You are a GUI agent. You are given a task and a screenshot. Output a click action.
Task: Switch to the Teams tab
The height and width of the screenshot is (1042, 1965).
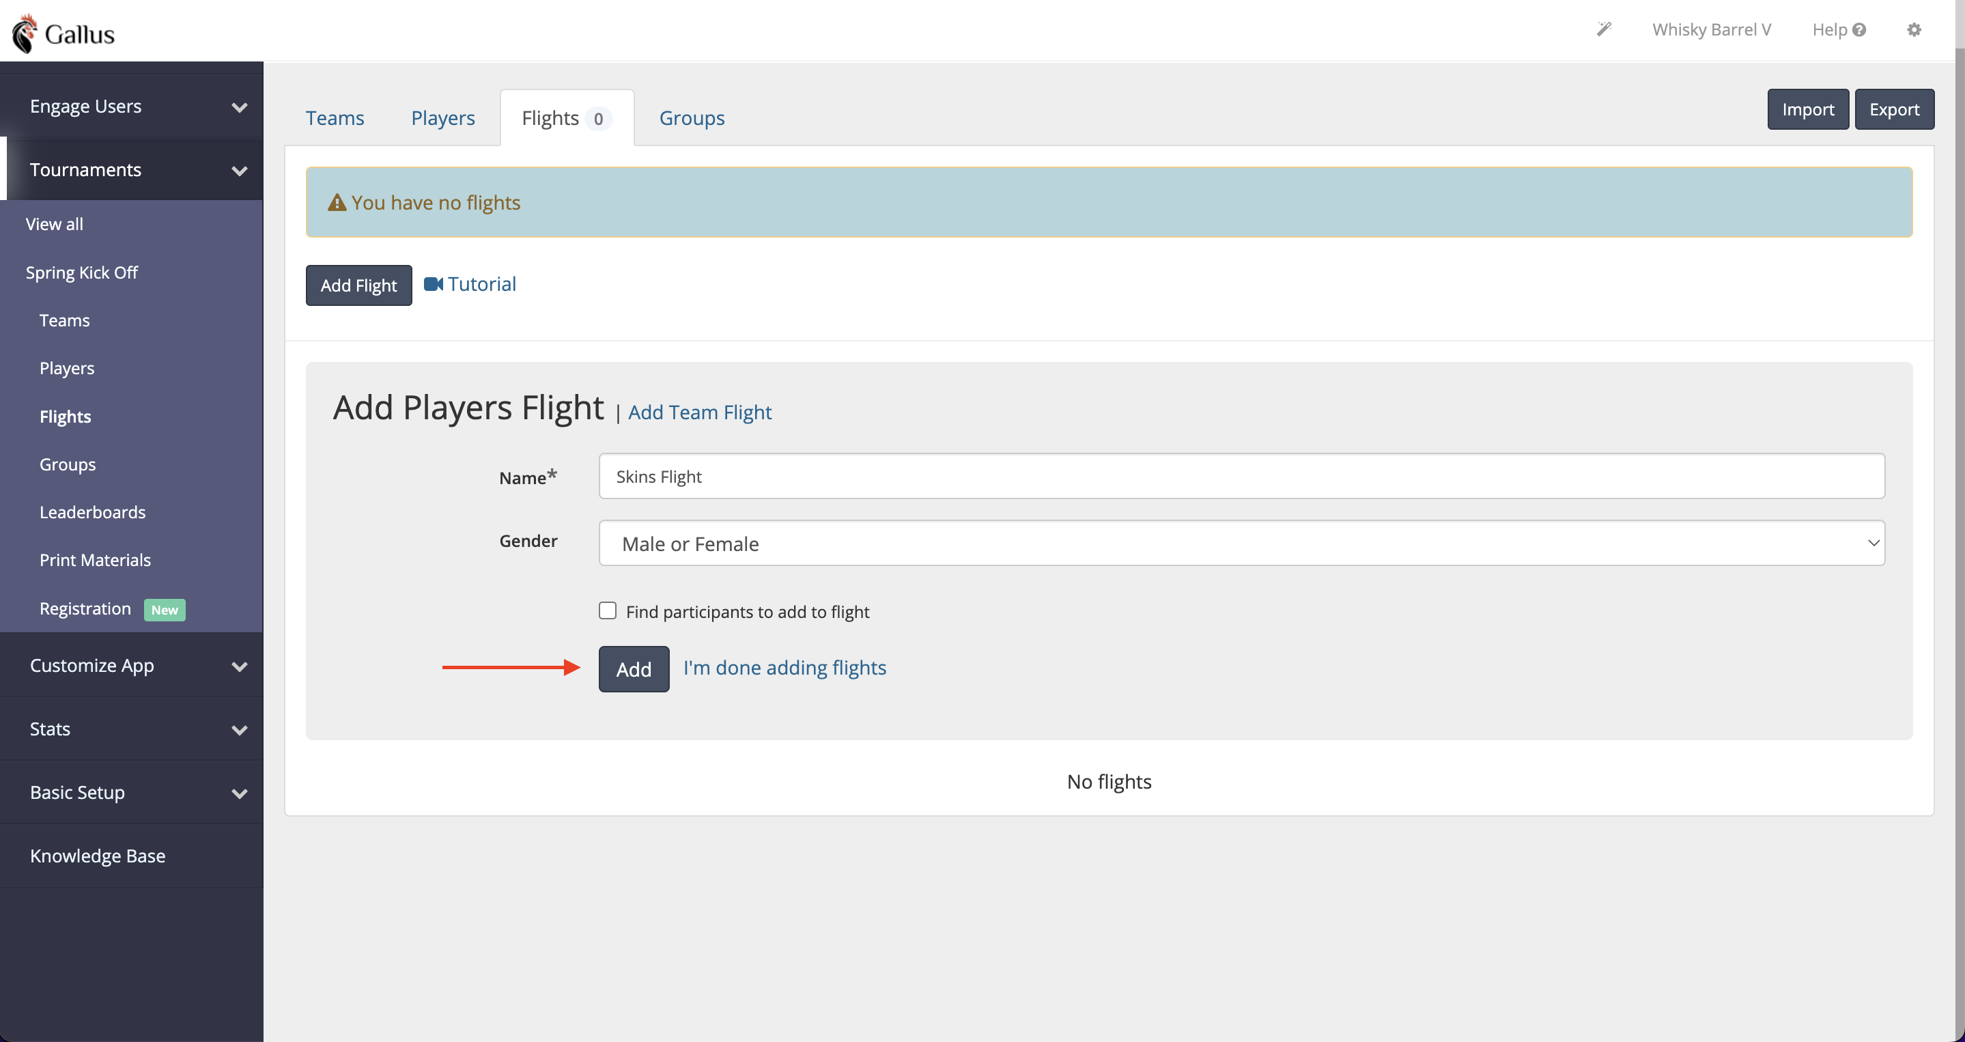tap(335, 117)
